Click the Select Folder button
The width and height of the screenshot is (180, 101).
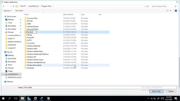click(x=156, y=91)
